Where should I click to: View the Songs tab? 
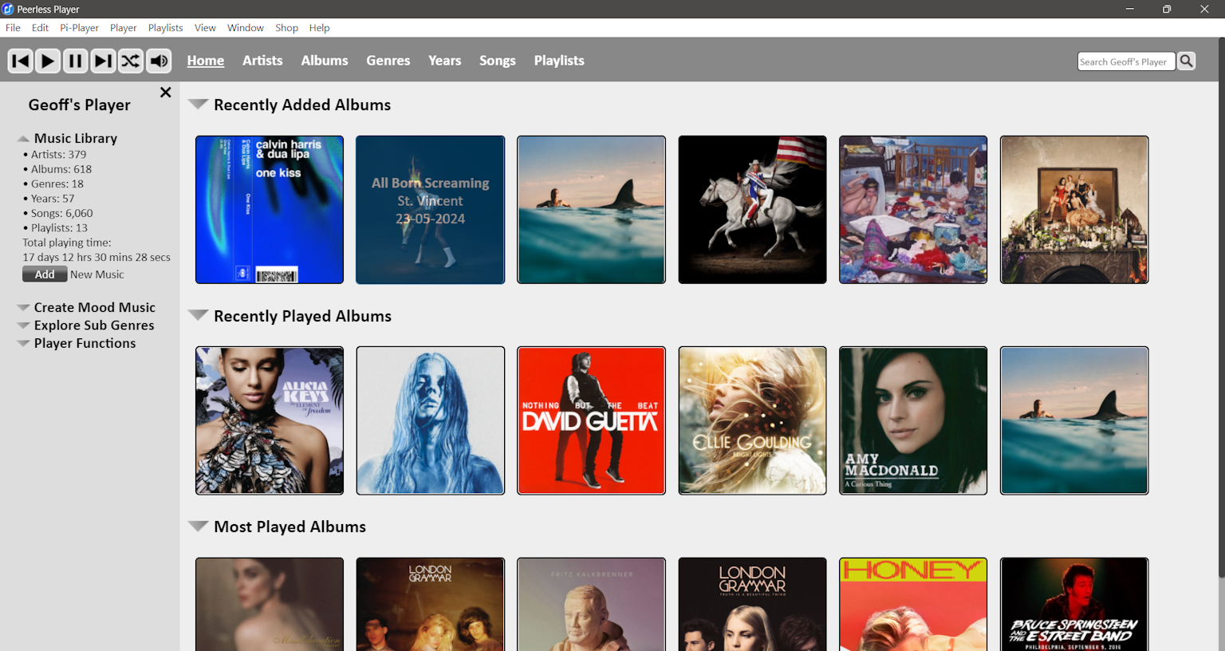[498, 61]
